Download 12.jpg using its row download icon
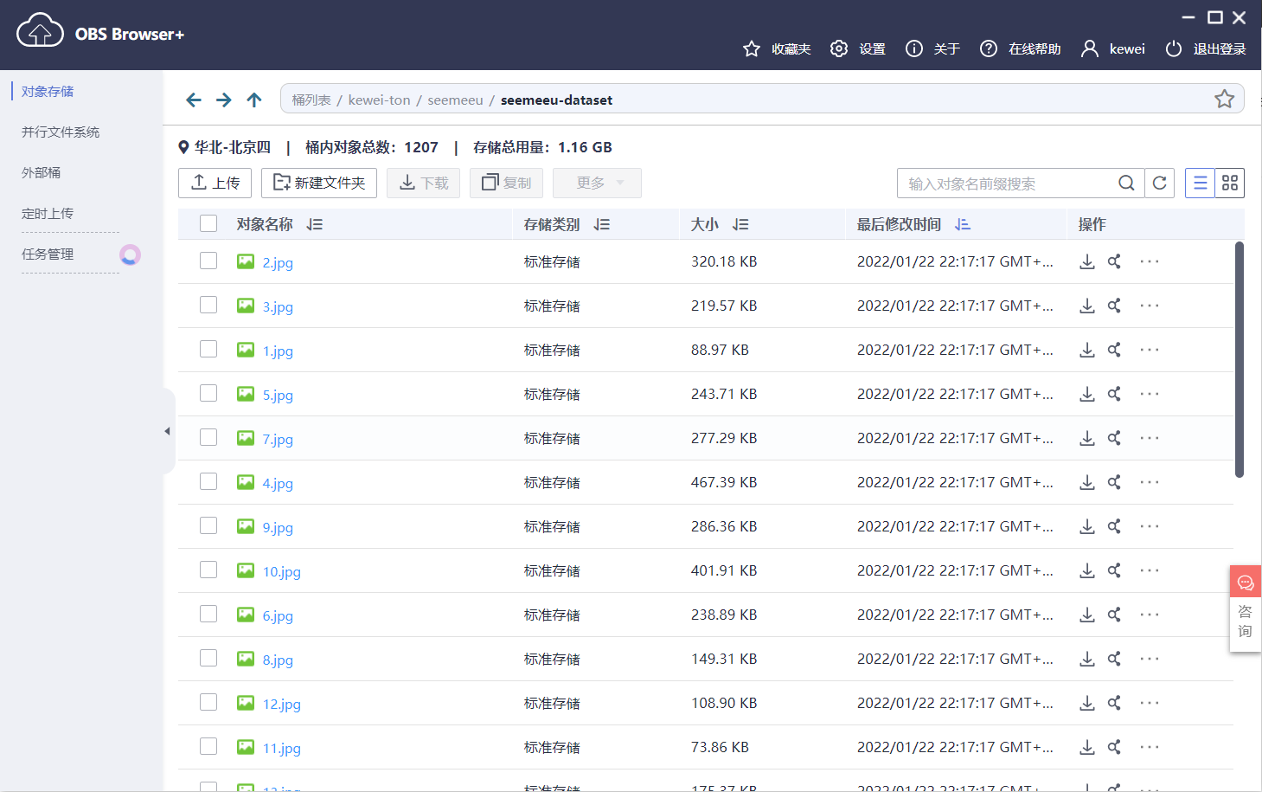This screenshot has width=1262, height=792. click(x=1087, y=703)
